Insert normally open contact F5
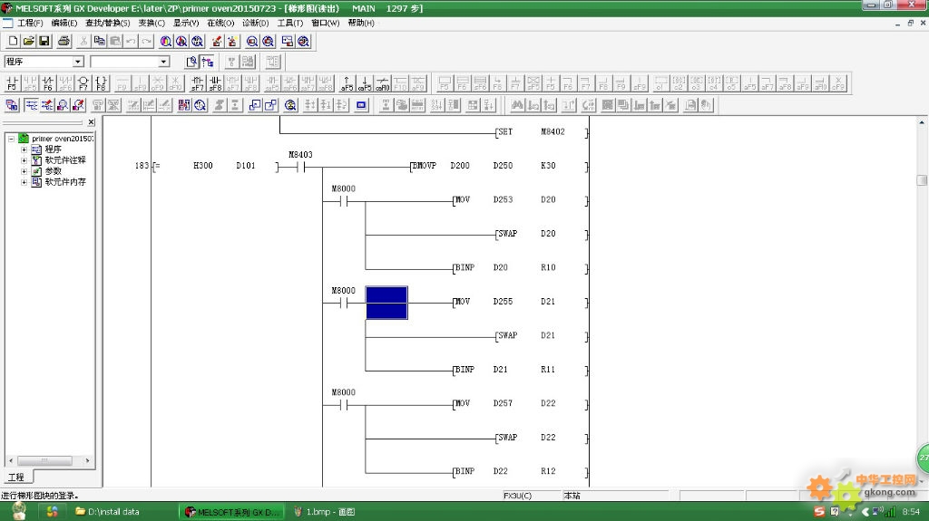 point(13,82)
